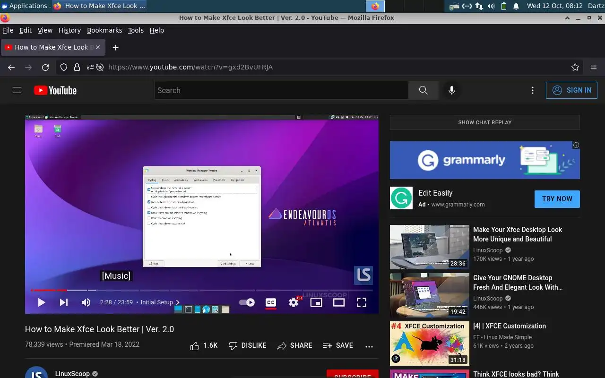Go to YouTube home logo
The height and width of the screenshot is (378, 605).
[x=55, y=90]
